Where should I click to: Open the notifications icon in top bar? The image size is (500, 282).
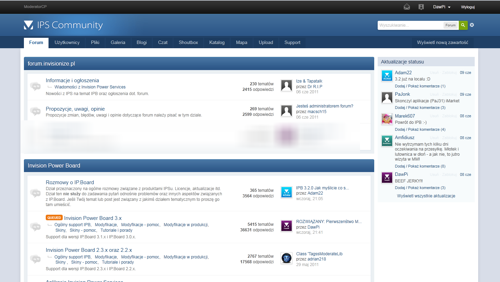point(421,7)
